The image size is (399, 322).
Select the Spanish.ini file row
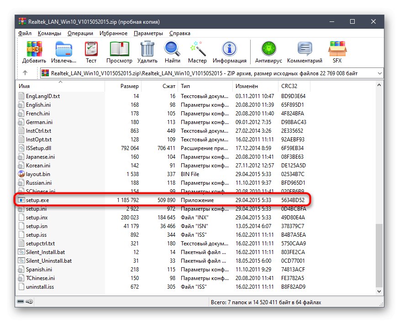(x=163, y=270)
